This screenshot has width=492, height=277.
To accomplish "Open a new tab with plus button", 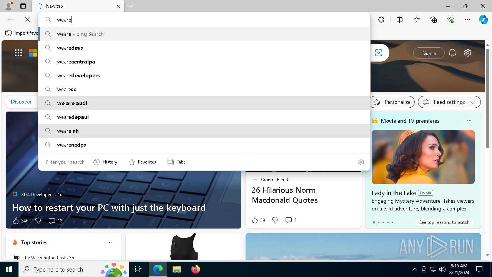I will [131, 6].
